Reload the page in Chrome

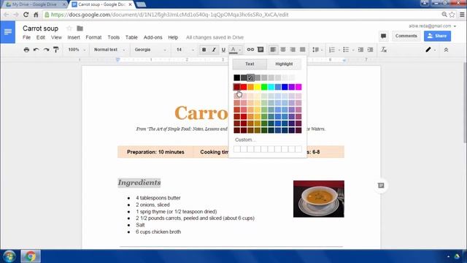pyautogui.click(x=26, y=15)
